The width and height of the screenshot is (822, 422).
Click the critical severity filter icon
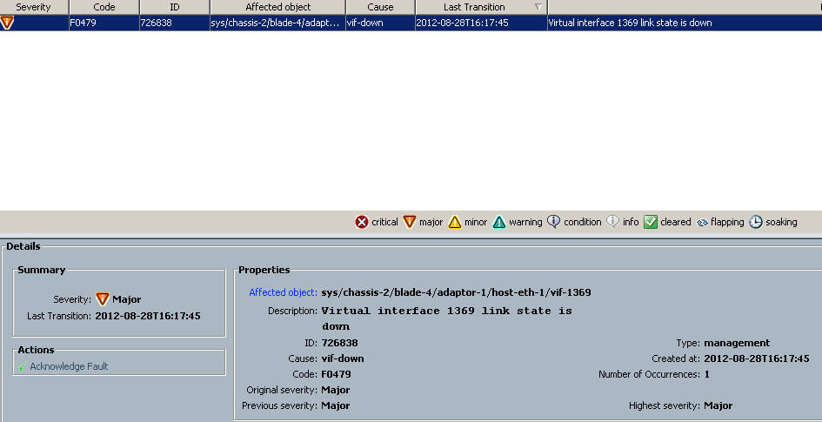362,222
